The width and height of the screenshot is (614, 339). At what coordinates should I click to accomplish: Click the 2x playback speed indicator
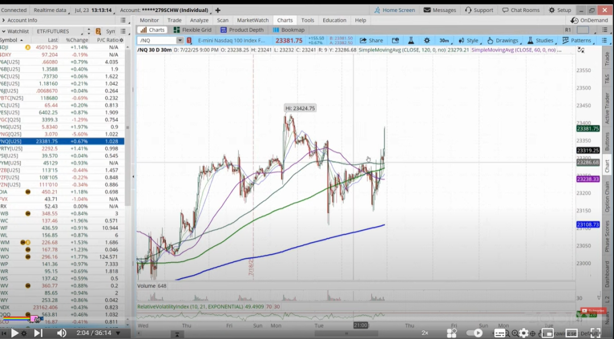click(x=425, y=333)
